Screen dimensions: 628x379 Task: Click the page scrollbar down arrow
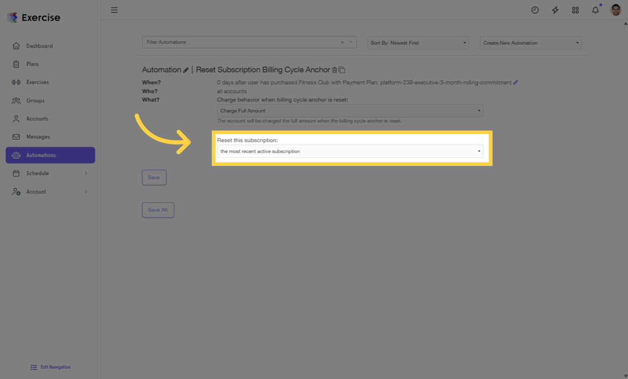pyautogui.click(x=625, y=376)
